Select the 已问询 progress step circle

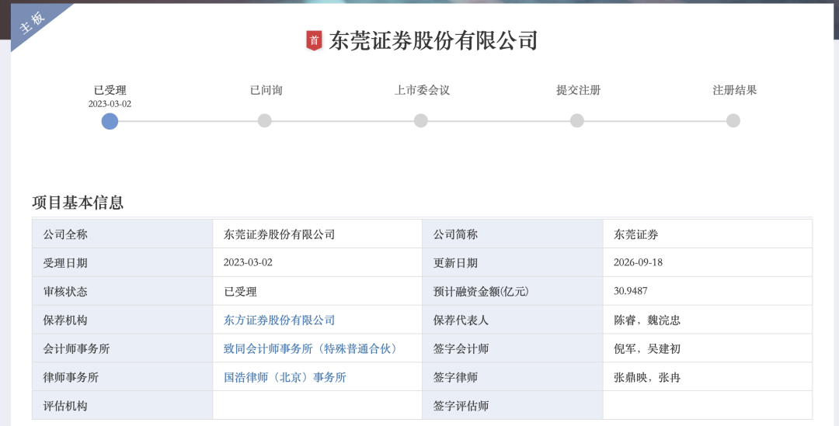[265, 121]
